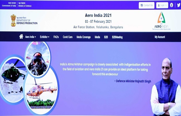This screenshot has width=181, height=116.
Task: Click the national emblem Department of Defence Production logo
Action: click(24, 21)
